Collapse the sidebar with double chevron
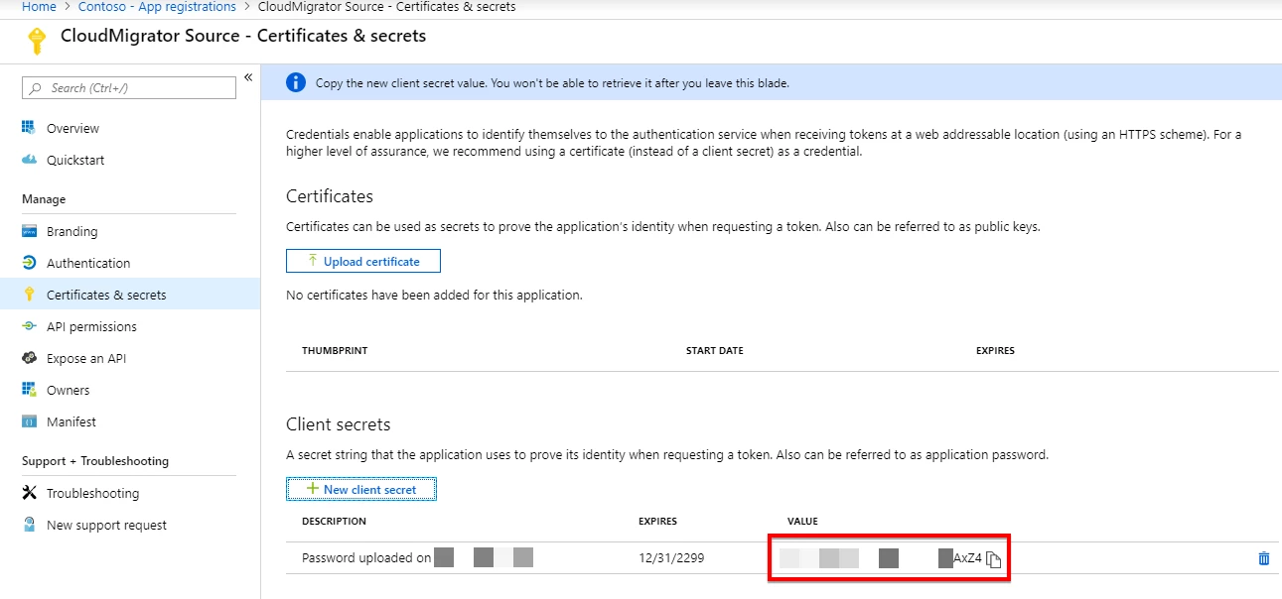Image resolution: width=1282 pixels, height=599 pixels. click(x=248, y=77)
